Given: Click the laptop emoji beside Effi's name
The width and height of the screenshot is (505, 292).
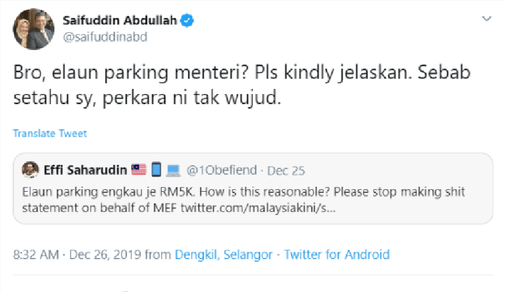Looking at the screenshot, I should pyautogui.click(x=174, y=170).
